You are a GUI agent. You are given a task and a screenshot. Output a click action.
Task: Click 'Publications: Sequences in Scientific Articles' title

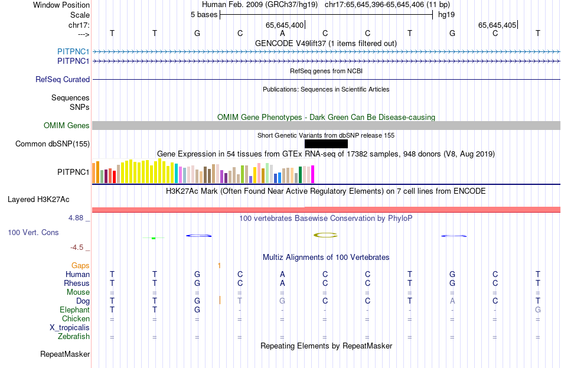pyautogui.click(x=326, y=89)
